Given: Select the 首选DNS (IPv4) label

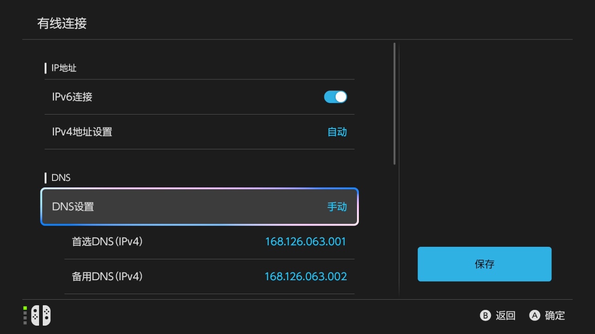Looking at the screenshot, I should [x=107, y=242].
